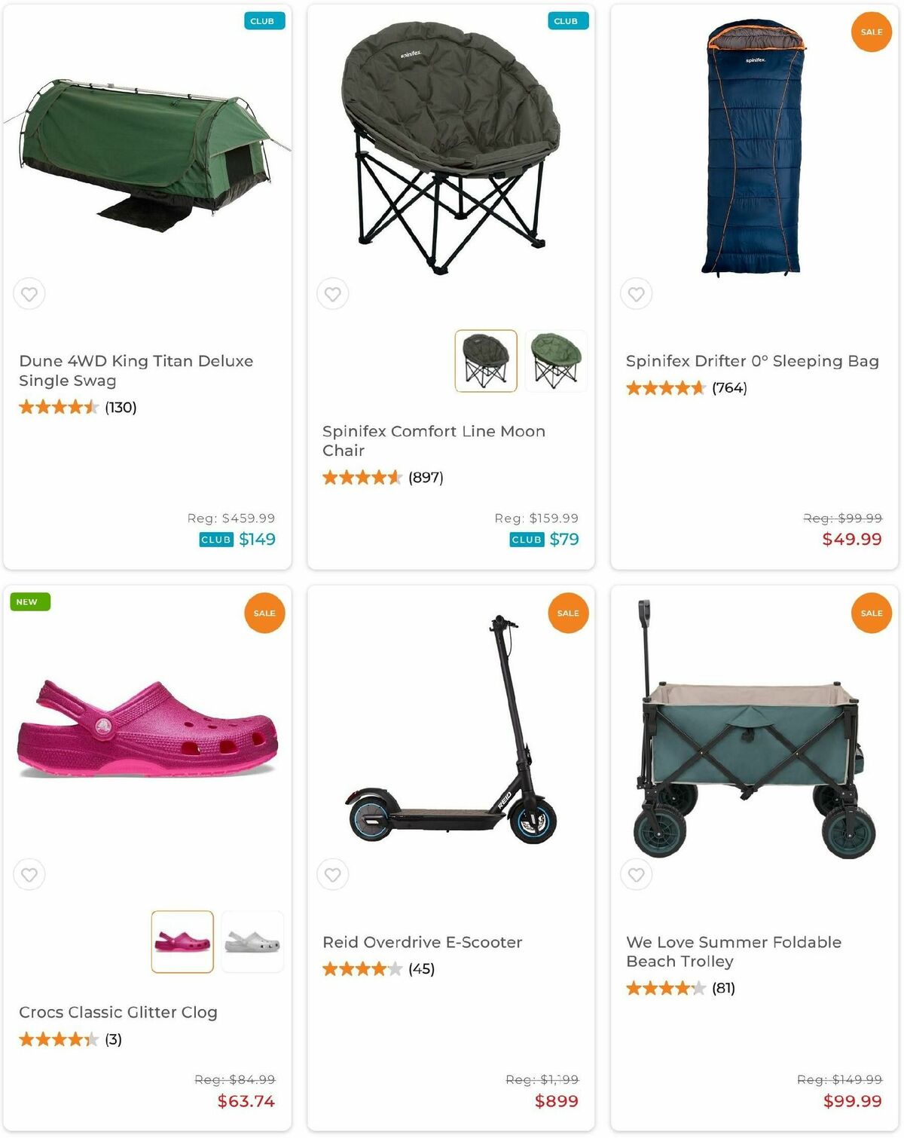This screenshot has width=904, height=1138.
Task: Wishlist the Spinifex Drifter Sleeping Bag
Action: (x=637, y=294)
